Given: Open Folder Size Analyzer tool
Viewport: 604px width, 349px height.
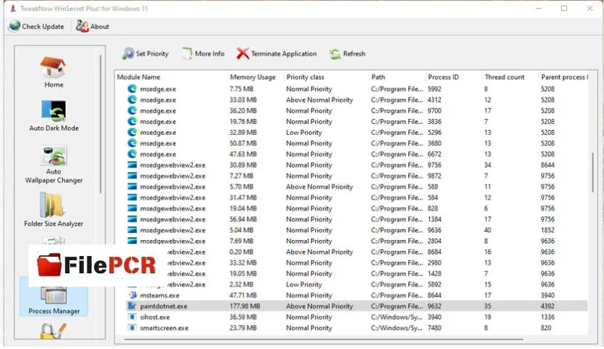Looking at the screenshot, I should point(53,209).
